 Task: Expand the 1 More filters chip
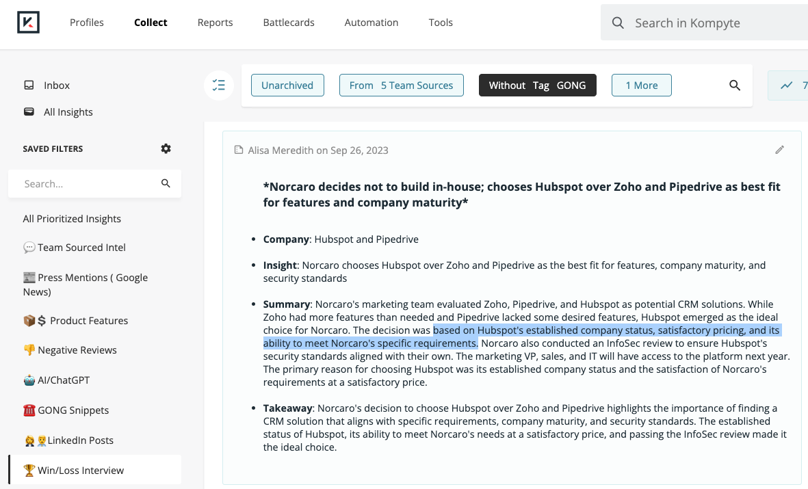[x=641, y=85]
